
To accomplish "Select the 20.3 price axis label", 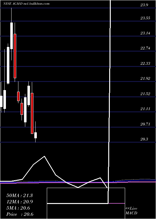I will [x=144, y=139].
